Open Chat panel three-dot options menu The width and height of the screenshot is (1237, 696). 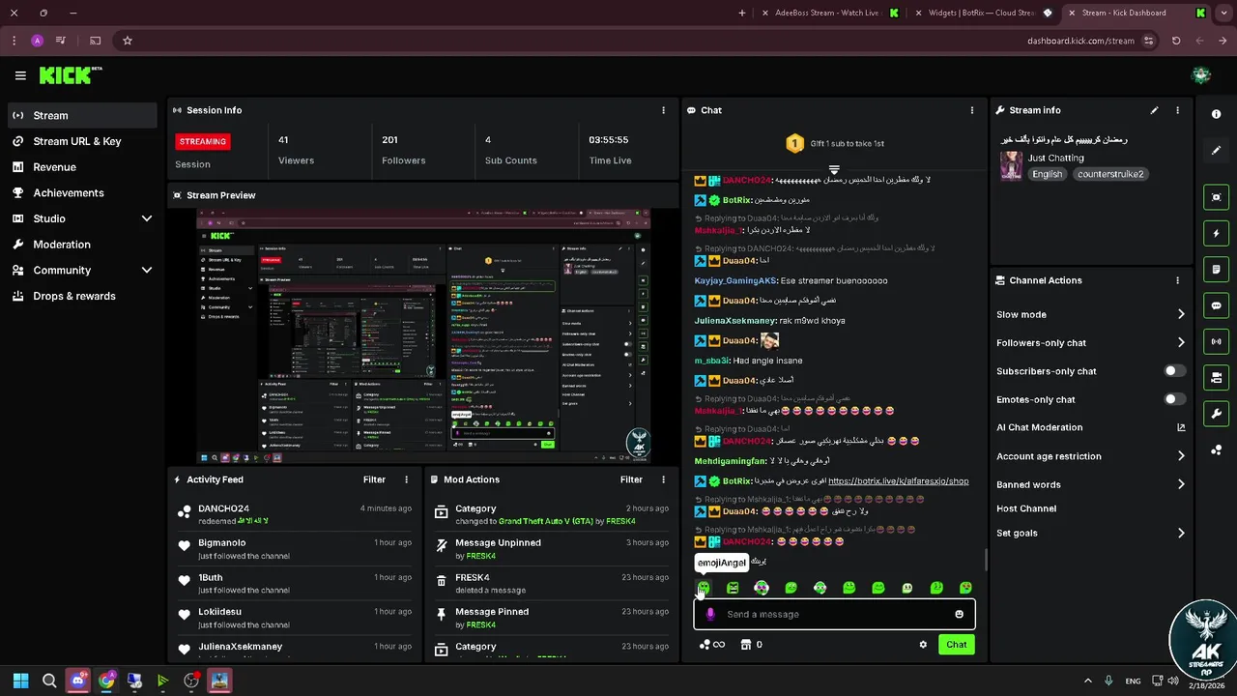point(972,110)
